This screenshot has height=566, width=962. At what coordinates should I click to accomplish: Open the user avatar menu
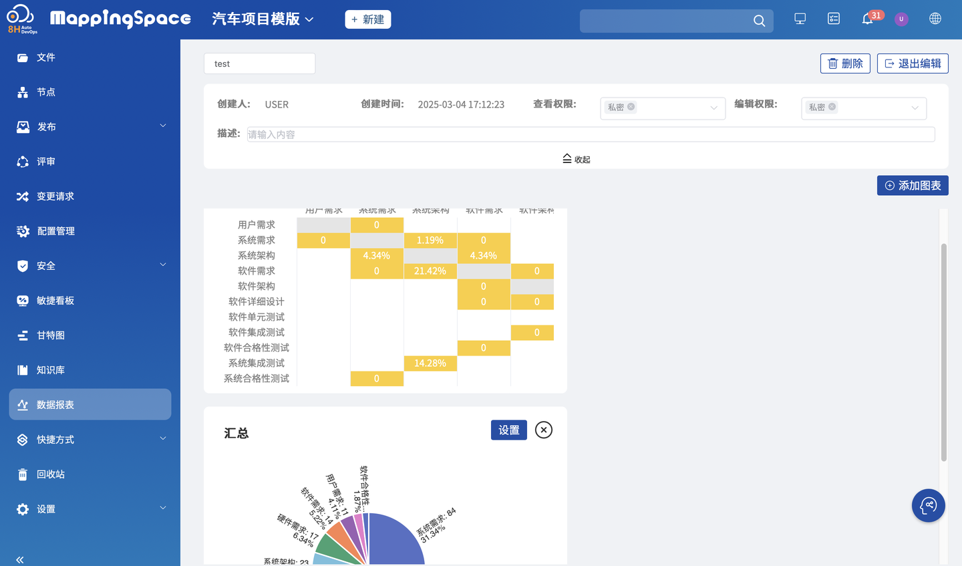[901, 19]
